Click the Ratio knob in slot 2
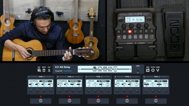Viewport: 189px width, 106px height. click(66, 90)
